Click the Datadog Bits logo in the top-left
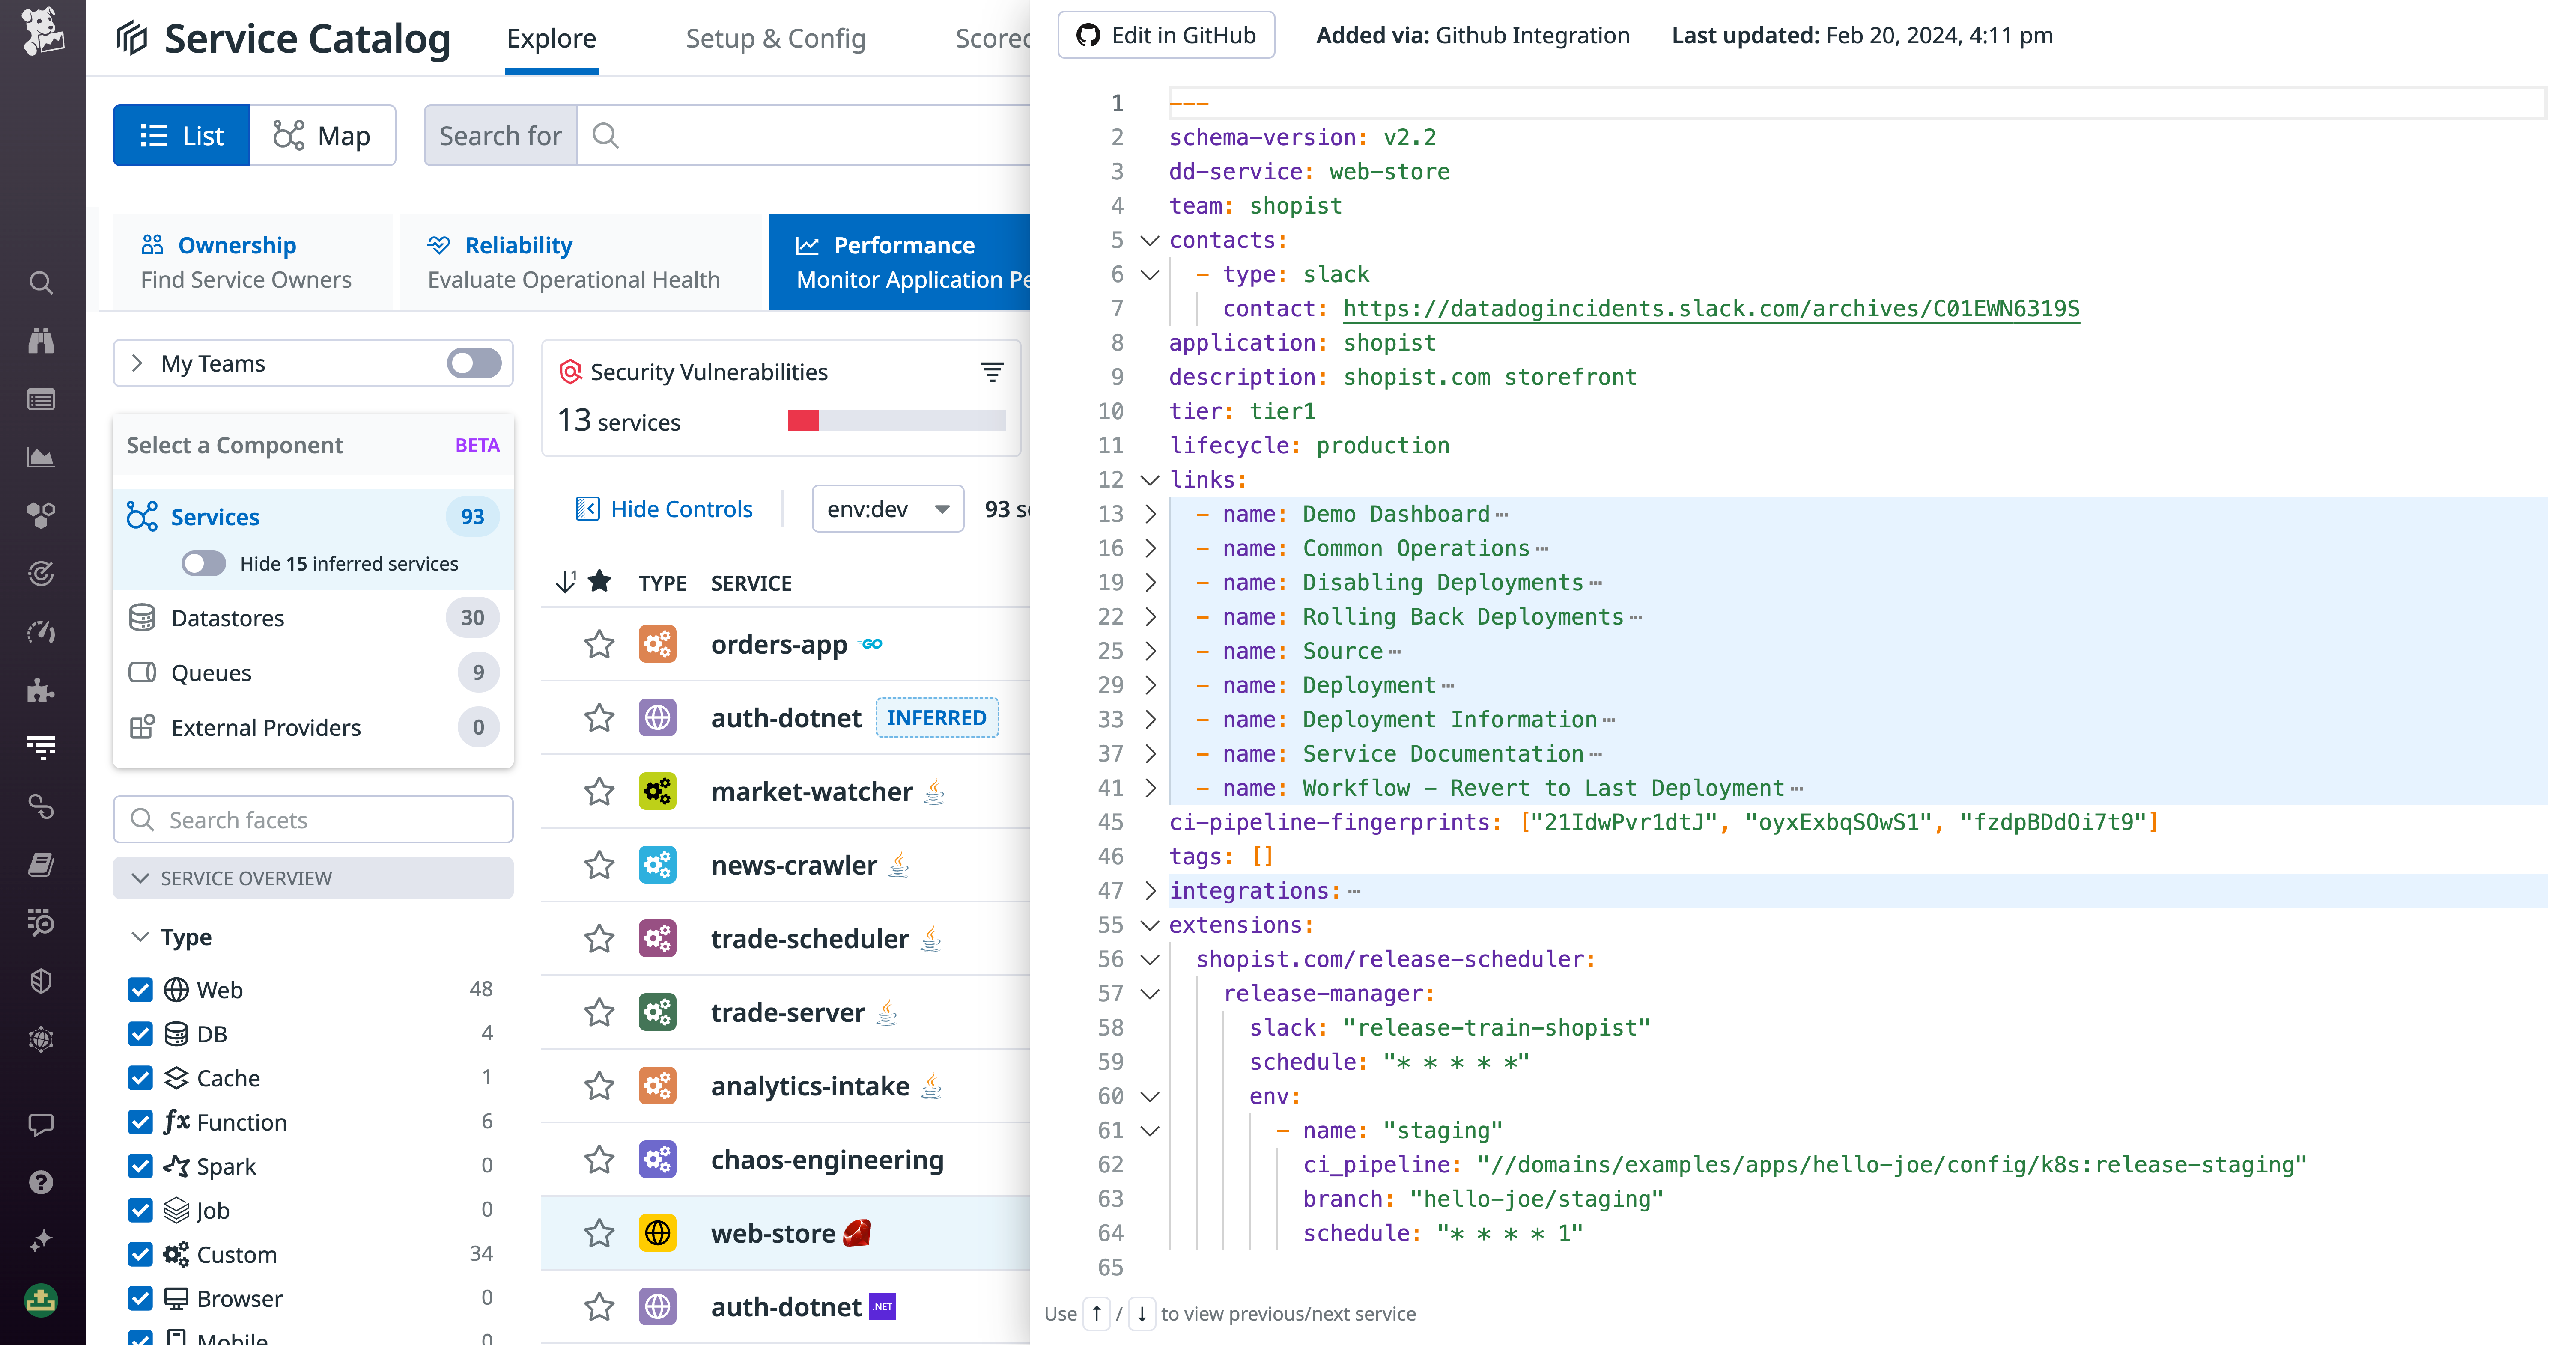This screenshot has height=1345, width=2576. coord(41,34)
